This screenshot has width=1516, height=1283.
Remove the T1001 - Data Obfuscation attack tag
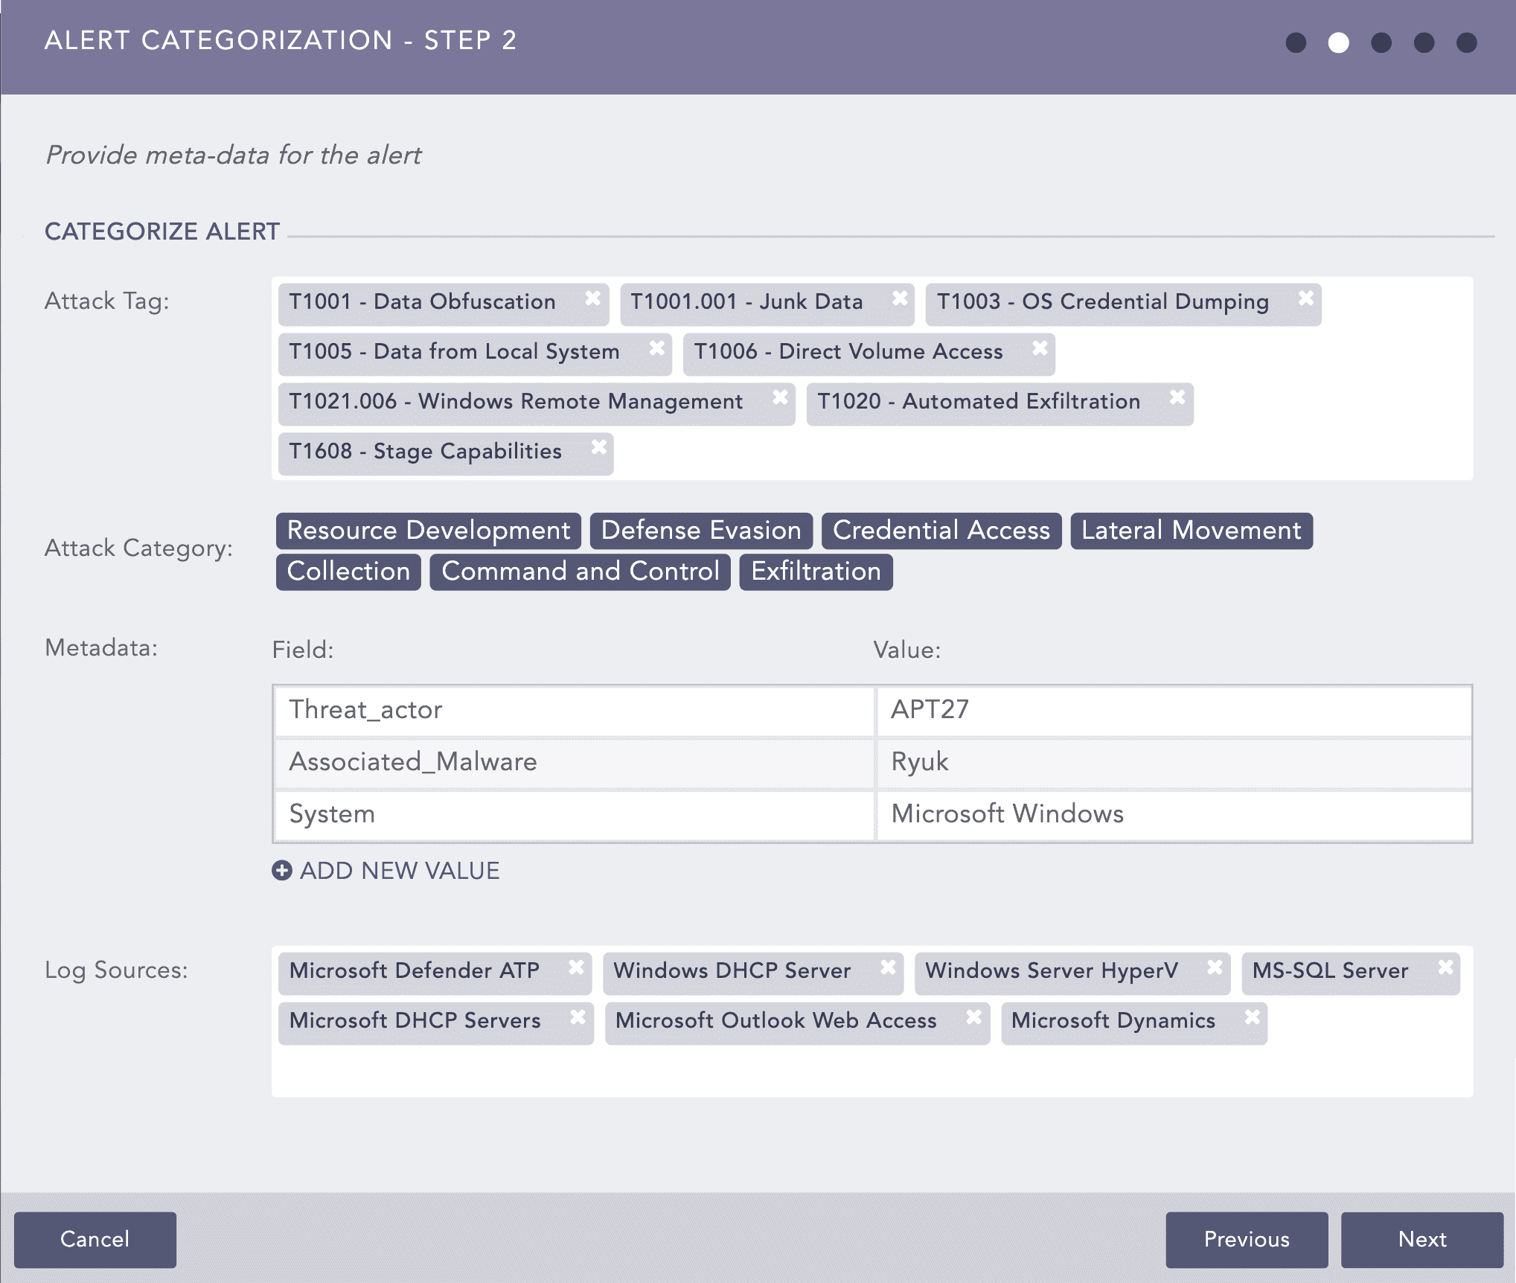pyautogui.click(x=593, y=297)
